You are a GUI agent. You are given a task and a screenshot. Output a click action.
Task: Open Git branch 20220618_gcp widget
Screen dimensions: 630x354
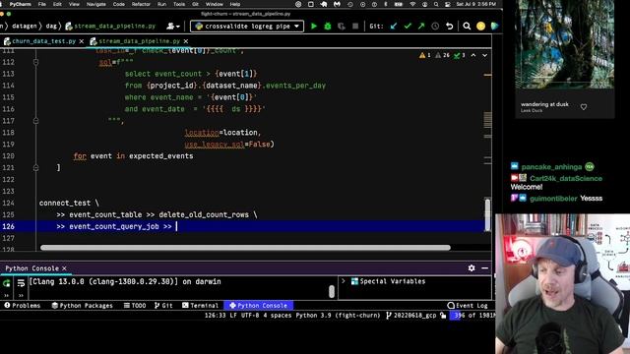click(411, 316)
